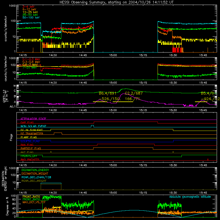Click the 'Absolute geomagnetic latitude' label
The image size is (220, 220).
point(190,197)
